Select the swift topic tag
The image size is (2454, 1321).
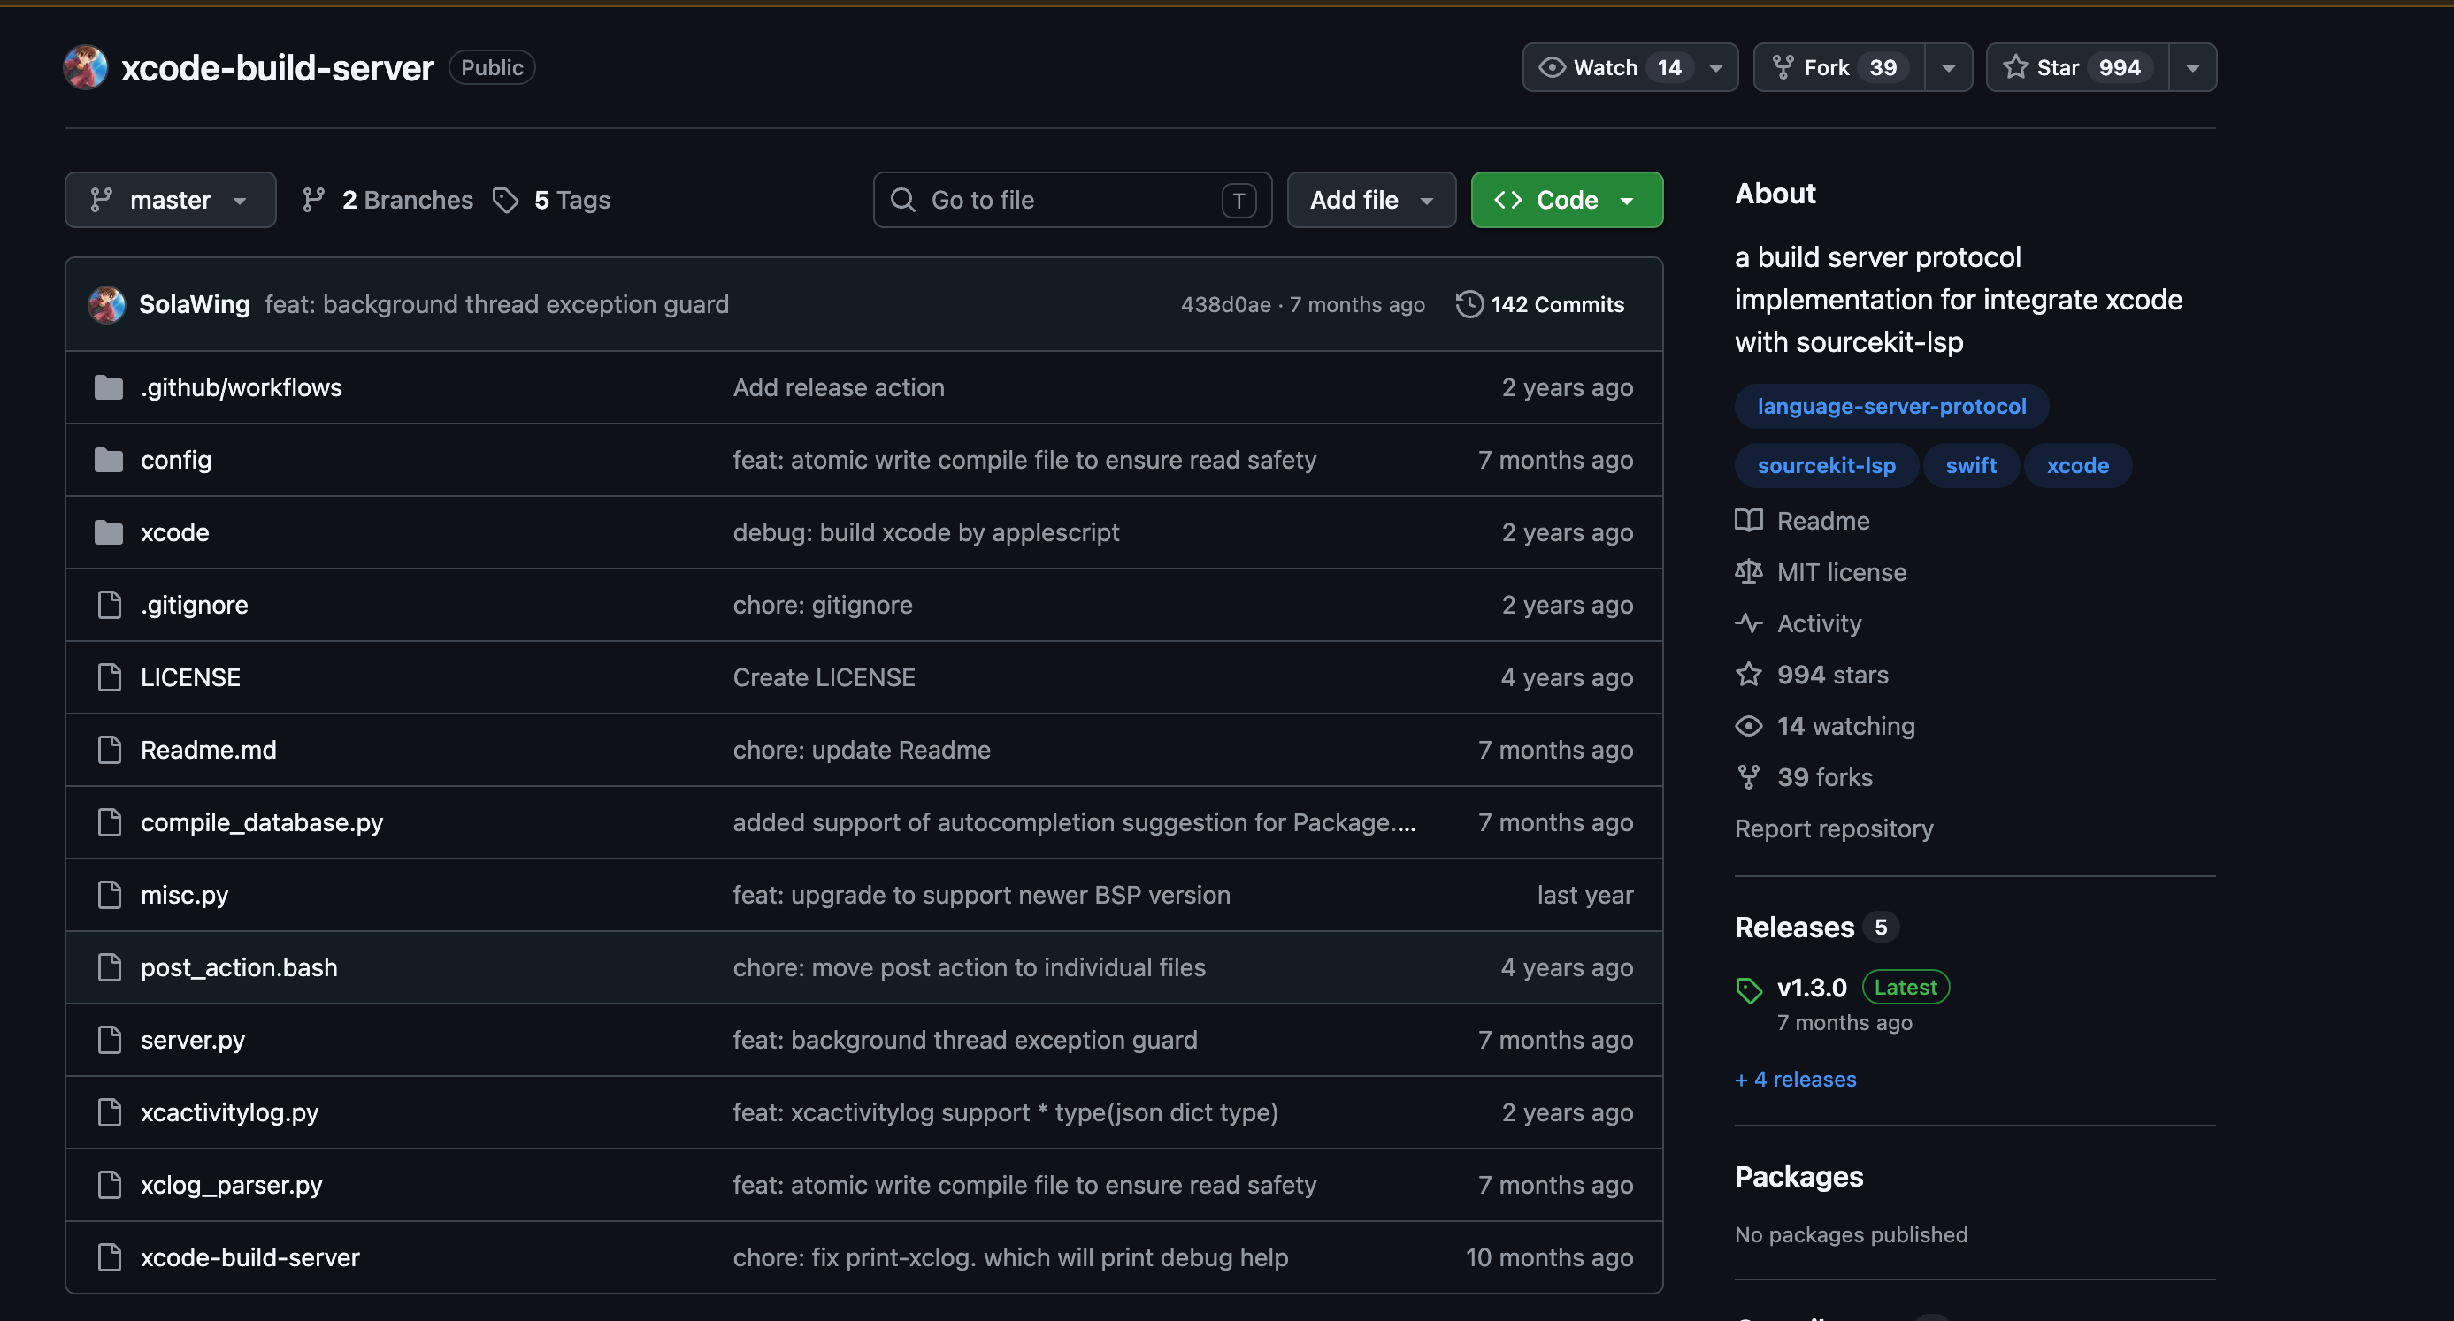pos(1970,466)
